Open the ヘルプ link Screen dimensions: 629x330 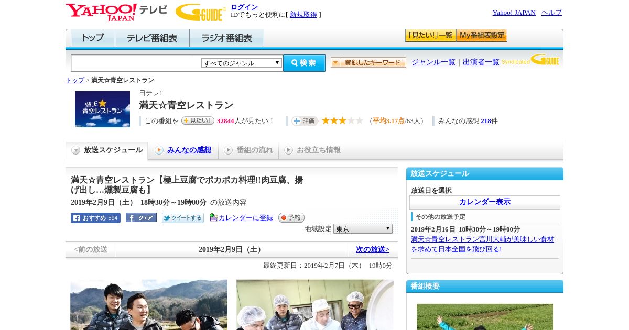click(551, 13)
